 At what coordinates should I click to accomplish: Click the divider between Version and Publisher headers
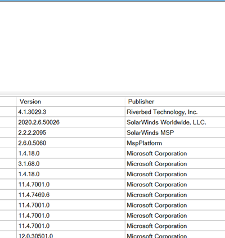point(125,102)
